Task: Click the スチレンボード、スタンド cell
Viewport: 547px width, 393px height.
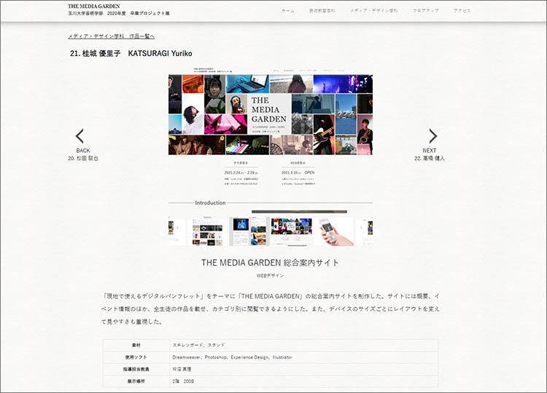Action: tap(303, 345)
